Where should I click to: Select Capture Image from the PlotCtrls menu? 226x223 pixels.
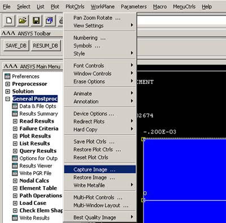[x=100, y=169]
